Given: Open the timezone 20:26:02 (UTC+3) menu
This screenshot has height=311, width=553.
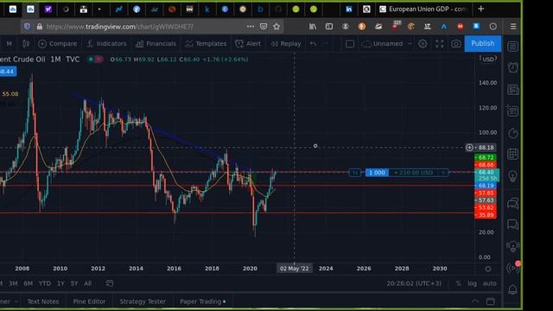Looking at the screenshot, I should [414, 283].
